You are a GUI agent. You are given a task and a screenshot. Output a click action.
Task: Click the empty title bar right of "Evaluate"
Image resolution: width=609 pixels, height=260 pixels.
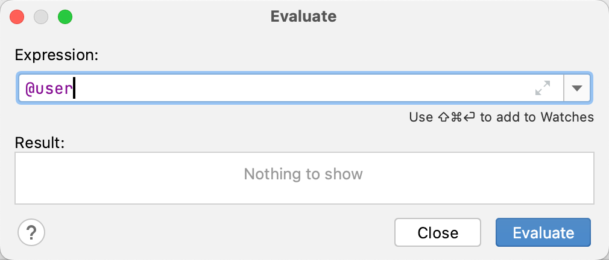[x=470, y=16]
